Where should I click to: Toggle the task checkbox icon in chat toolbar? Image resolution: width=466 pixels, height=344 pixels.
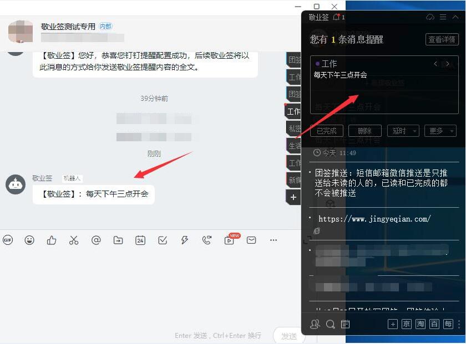click(163, 240)
